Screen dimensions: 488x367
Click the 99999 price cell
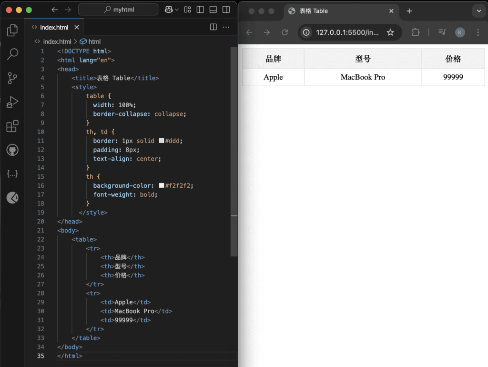click(453, 77)
